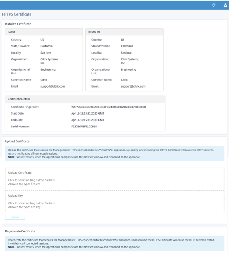Click the HTTPS Certificate page title

tap(17, 14)
